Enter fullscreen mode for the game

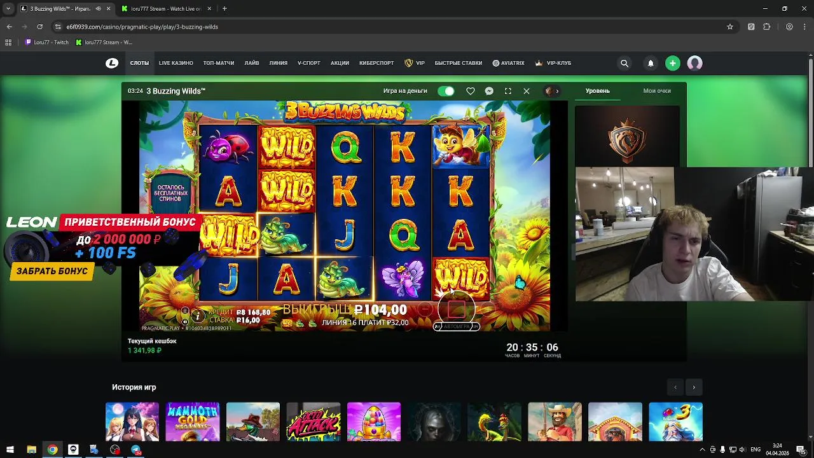(507, 91)
